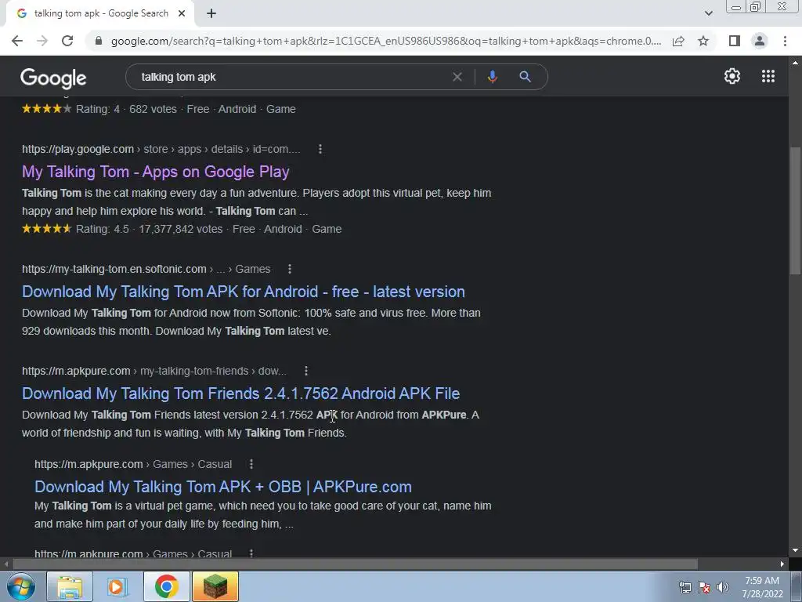The height and width of the screenshot is (602, 802).
Task: Reload the Google search page
Action: 67,41
